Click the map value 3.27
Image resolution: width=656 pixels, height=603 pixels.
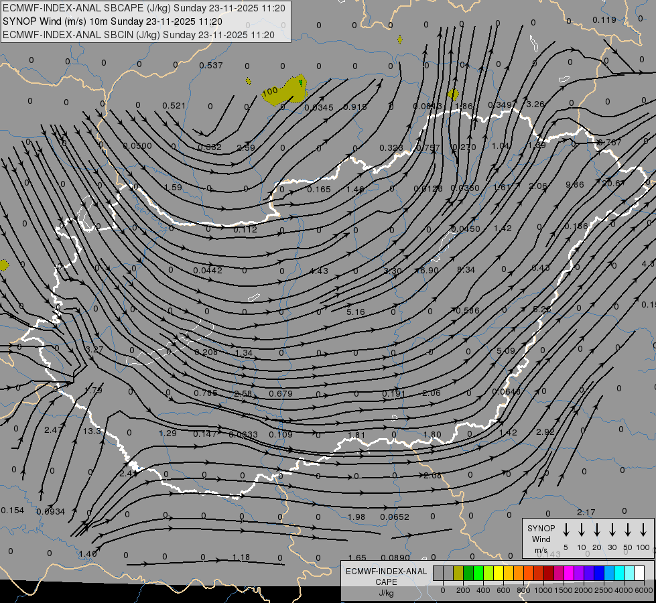pos(94,350)
